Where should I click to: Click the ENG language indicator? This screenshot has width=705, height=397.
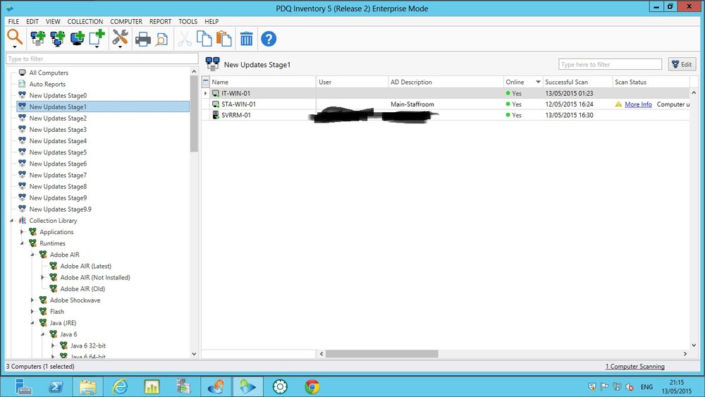(646, 386)
